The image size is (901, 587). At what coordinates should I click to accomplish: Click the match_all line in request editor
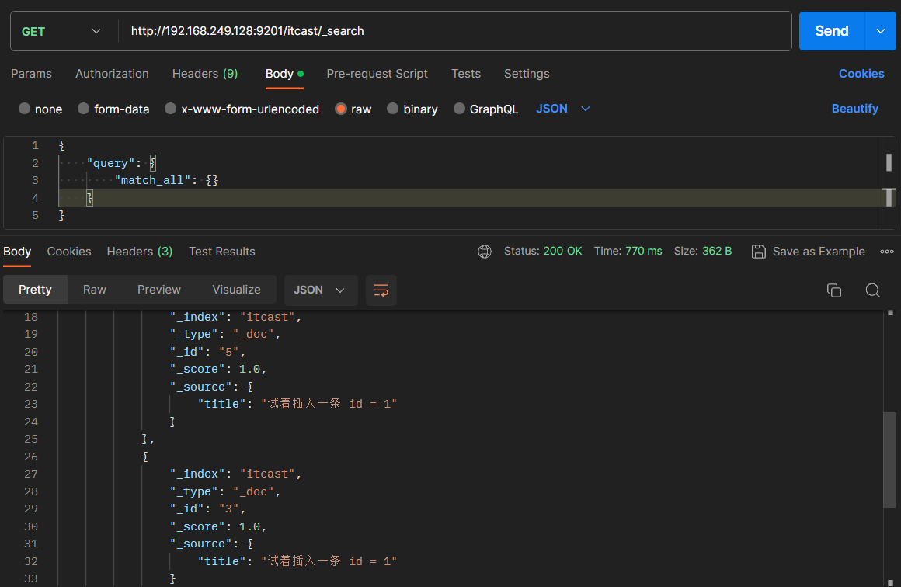(x=167, y=180)
